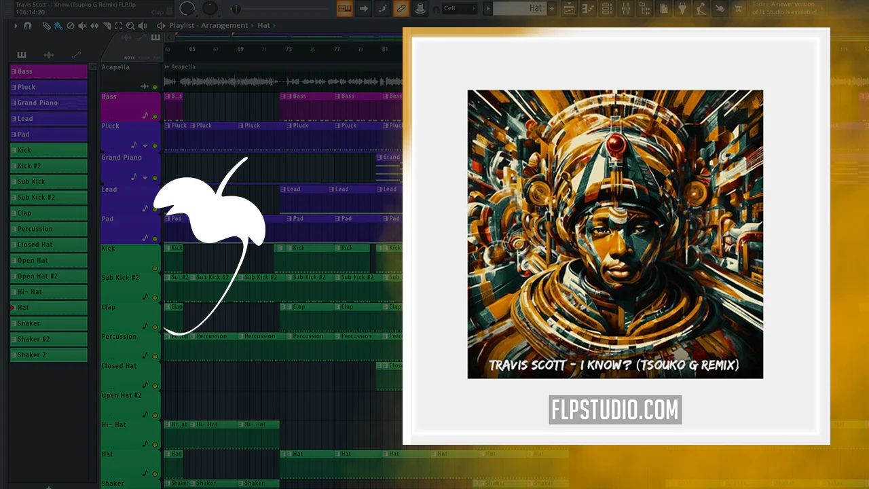Screen dimensions: 869x489
Task: Mute the Kick track
Action: (155, 268)
